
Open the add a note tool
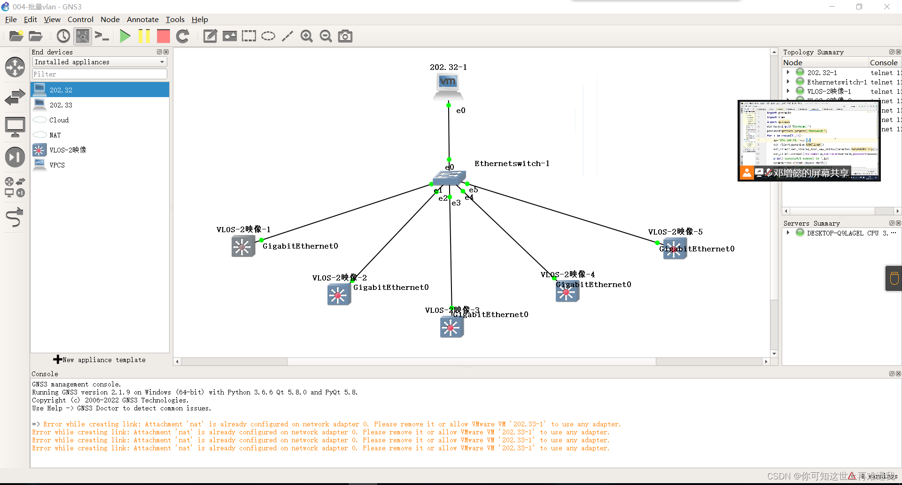pyautogui.click(x=210, y=36)
